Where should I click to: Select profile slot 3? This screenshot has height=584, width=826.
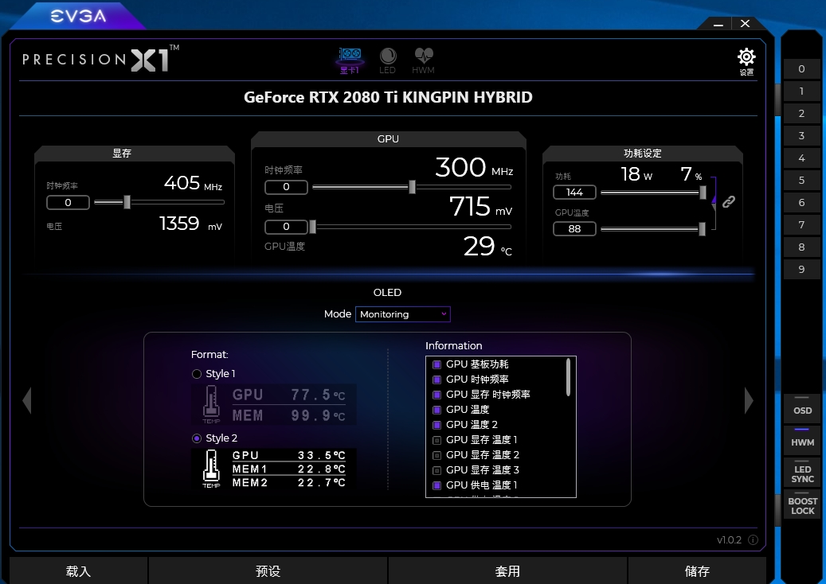click(x=801, y=136)
